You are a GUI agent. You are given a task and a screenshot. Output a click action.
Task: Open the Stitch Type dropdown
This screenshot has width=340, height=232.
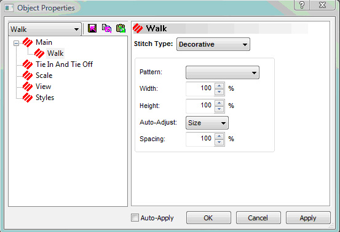tap(213, 44)
